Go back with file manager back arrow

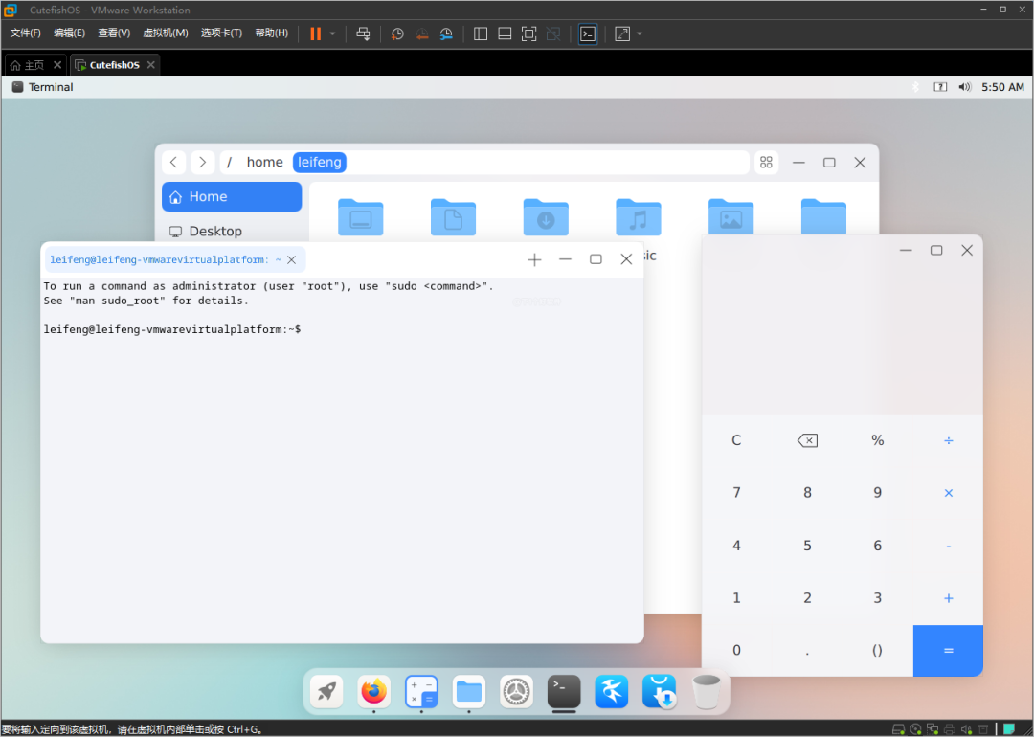(174, 162)
